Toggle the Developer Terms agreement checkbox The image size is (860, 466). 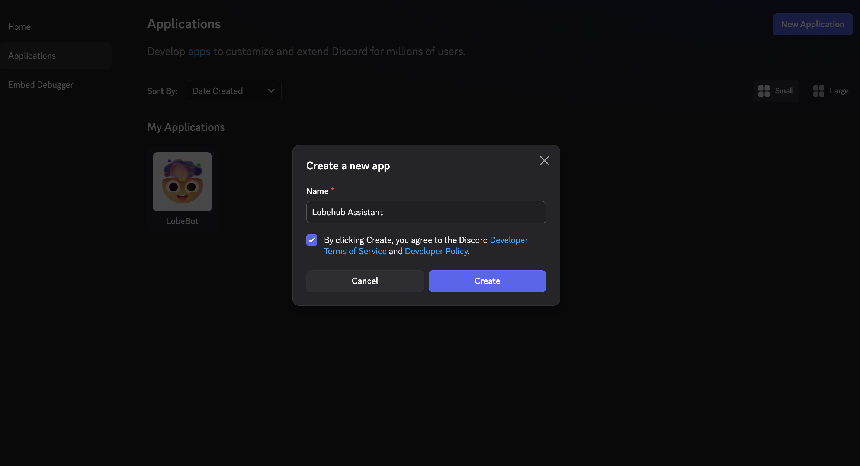(x=312, y=240)
